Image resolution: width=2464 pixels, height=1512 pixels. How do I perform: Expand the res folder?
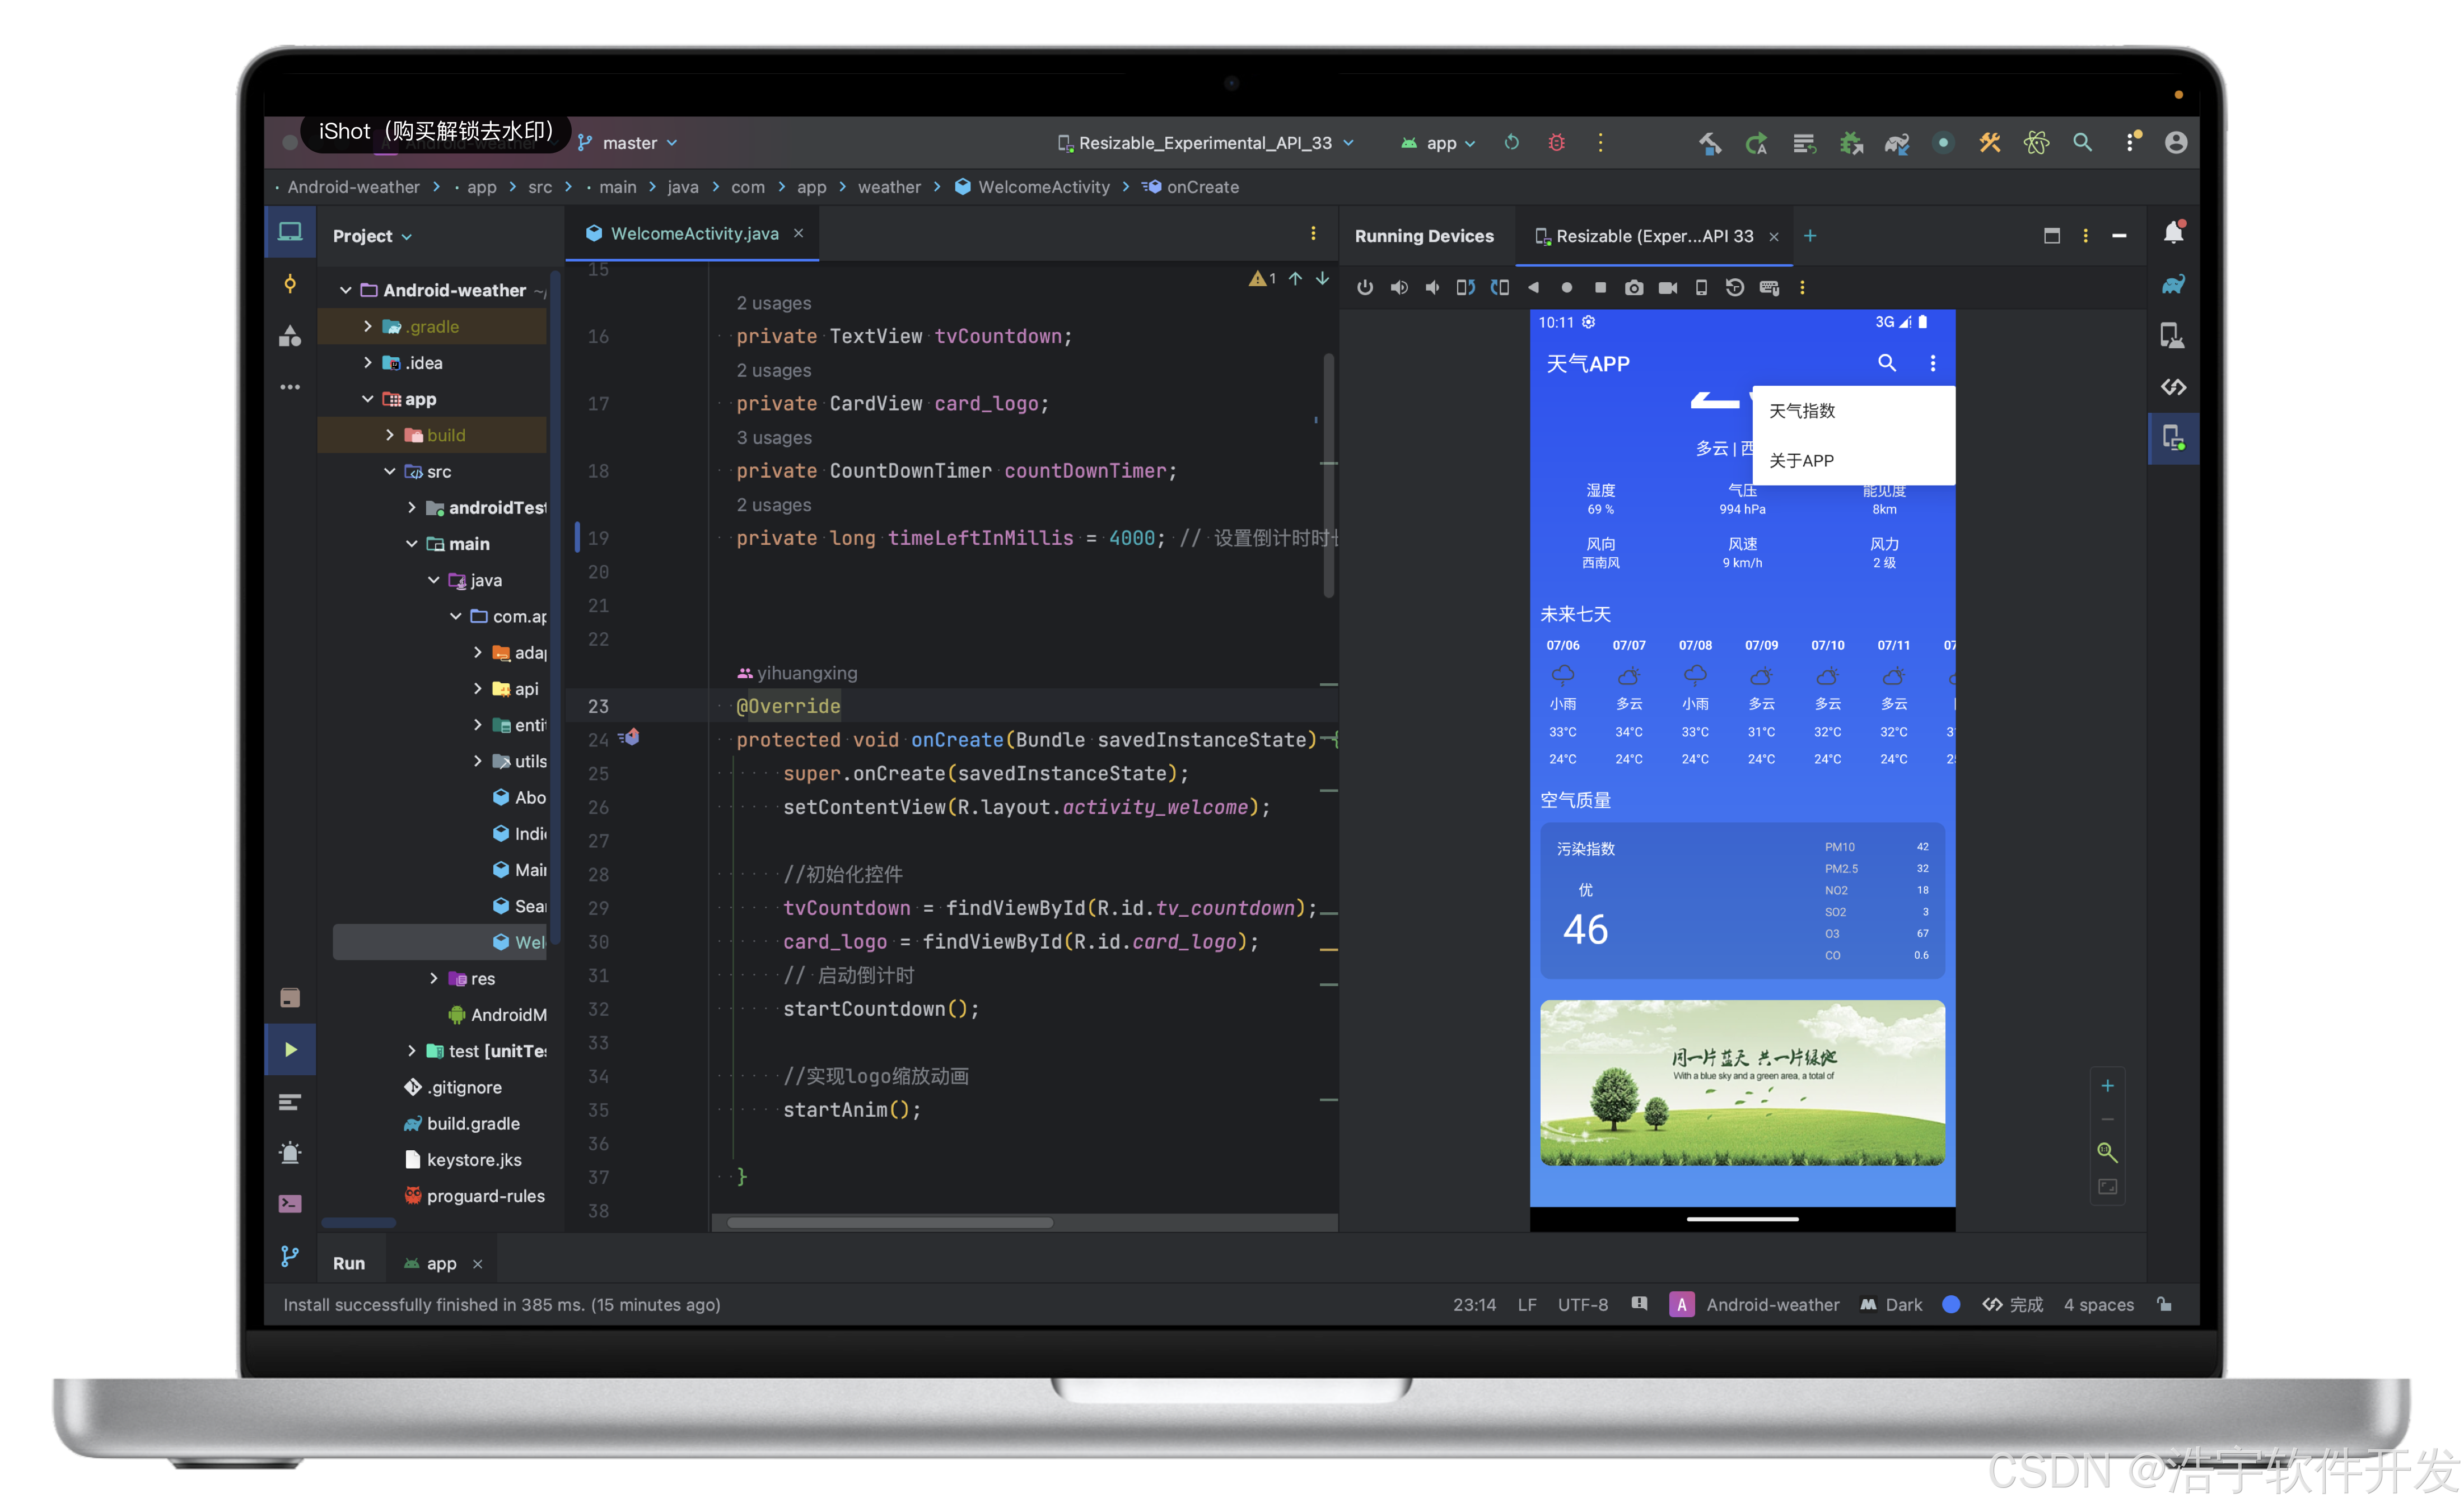click(433, 979)
